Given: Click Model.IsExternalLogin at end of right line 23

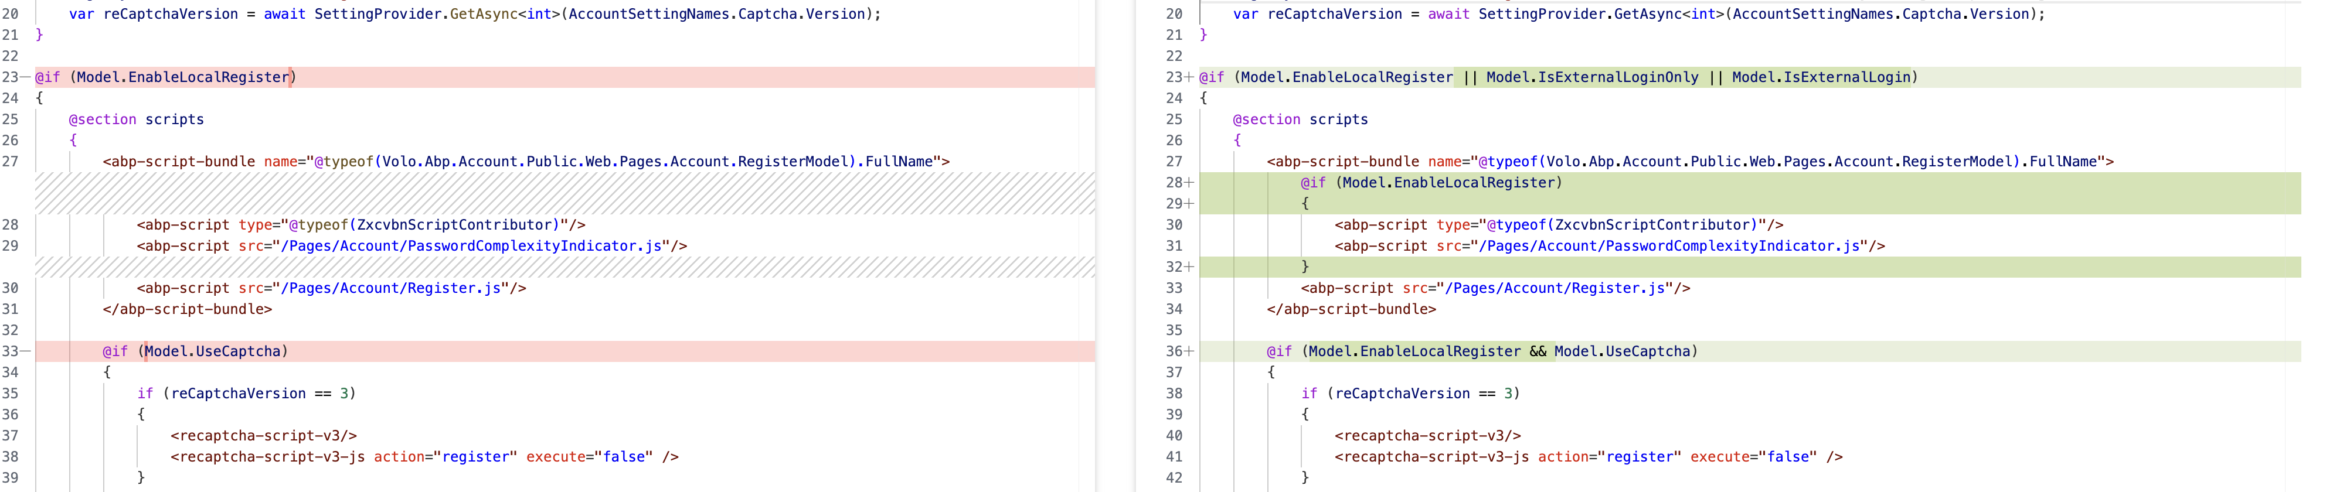Looking at the screenshot, I should click(1821, 78).
